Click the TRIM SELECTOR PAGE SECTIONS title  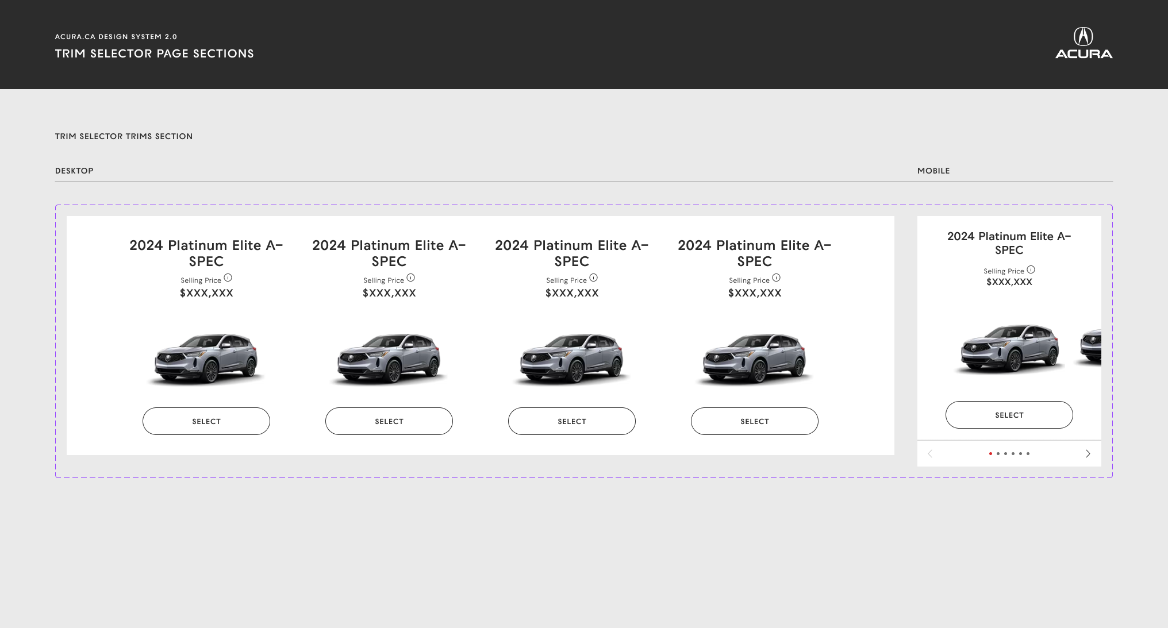pyautogui.click(x=155, y=53)
